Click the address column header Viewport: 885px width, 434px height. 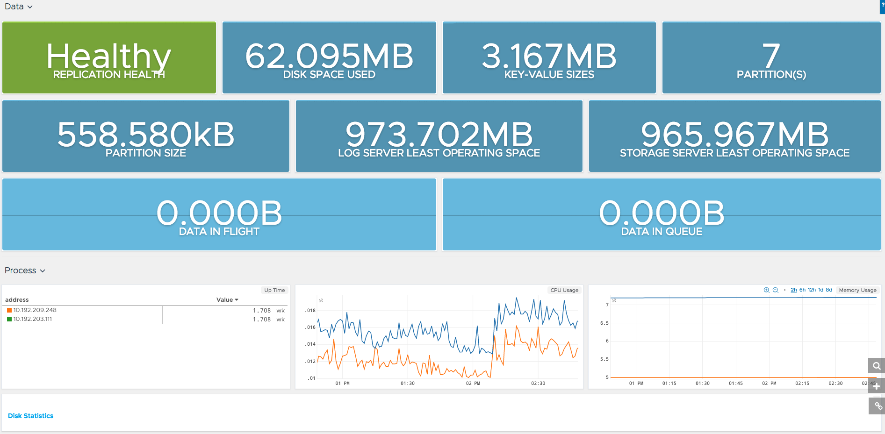coord(17,300)
